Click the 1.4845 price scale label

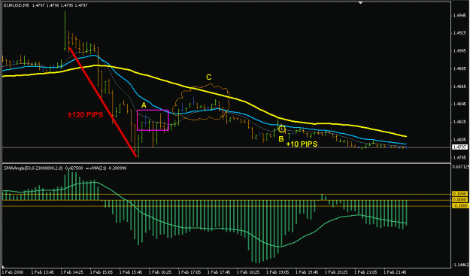(460, 105)
